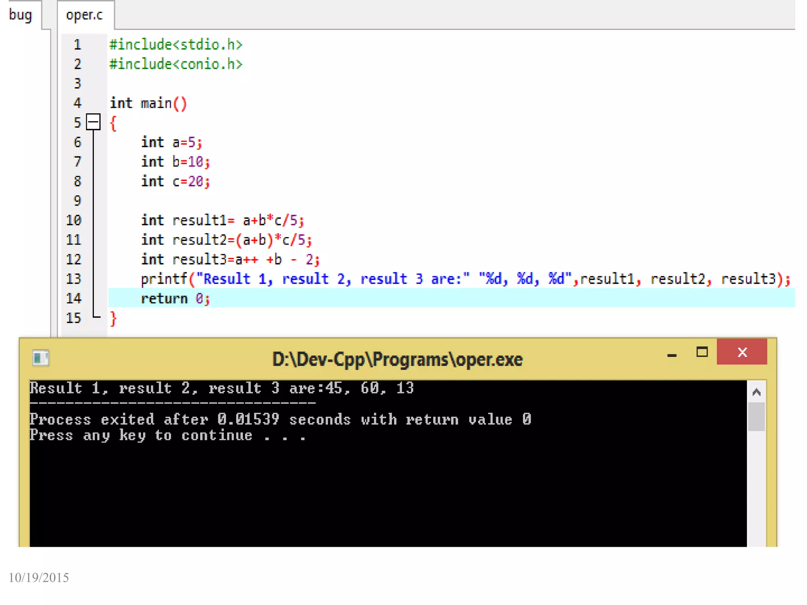Screen dimensions: 807x605
Task: Click inside the black console output area
Action: [388, 492]
